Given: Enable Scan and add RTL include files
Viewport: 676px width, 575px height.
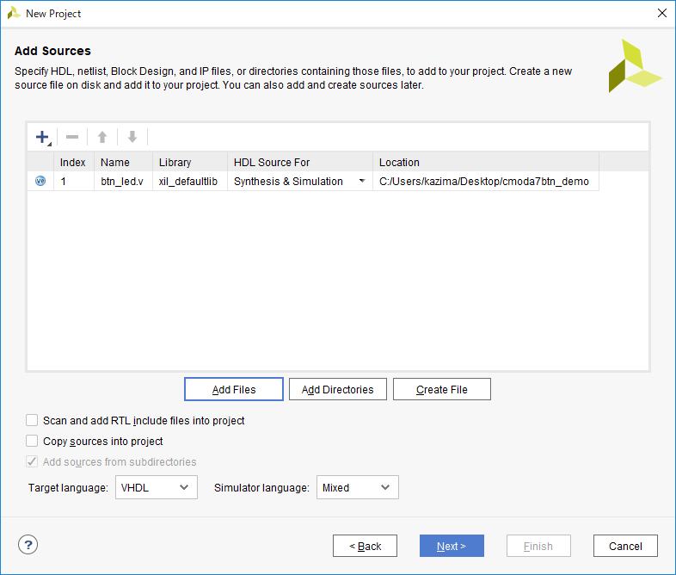Looking at the screenshot, I should 32,420.
